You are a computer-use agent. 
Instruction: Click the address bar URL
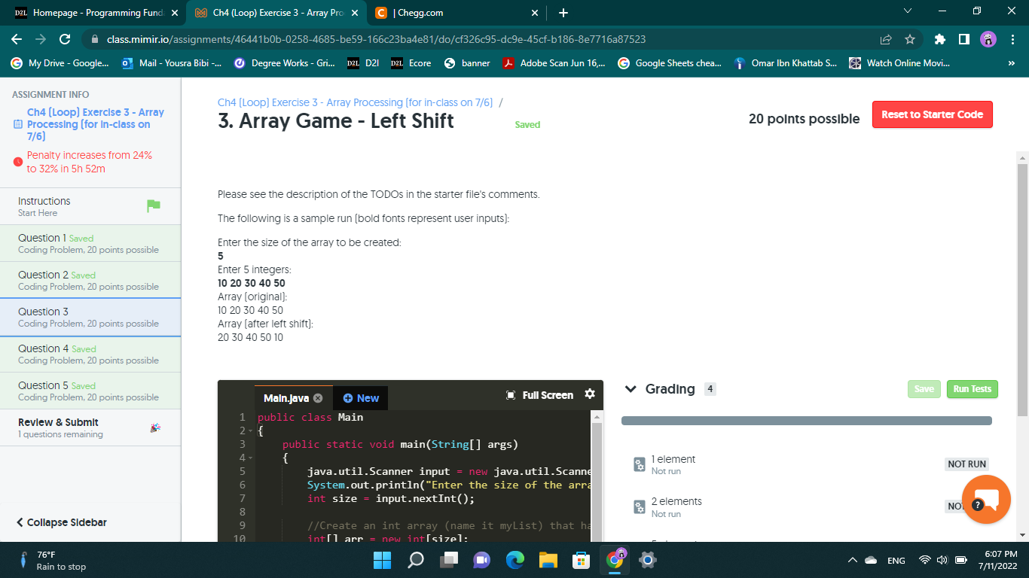[x=376, y=39]
